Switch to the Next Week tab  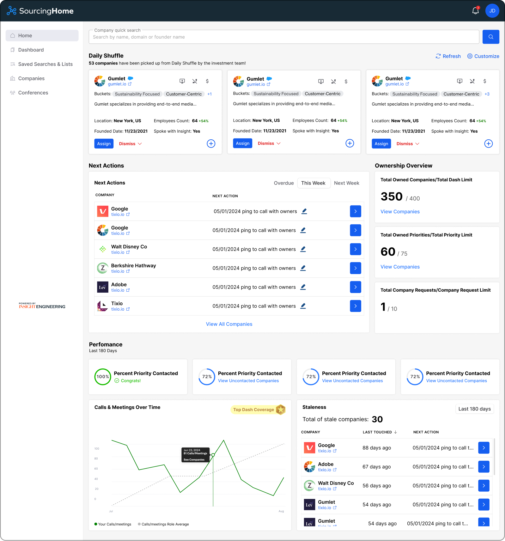pos(346,183)
